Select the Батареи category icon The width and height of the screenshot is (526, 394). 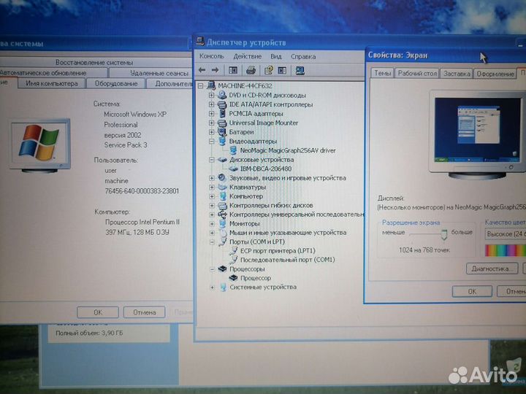coord(222,132)
